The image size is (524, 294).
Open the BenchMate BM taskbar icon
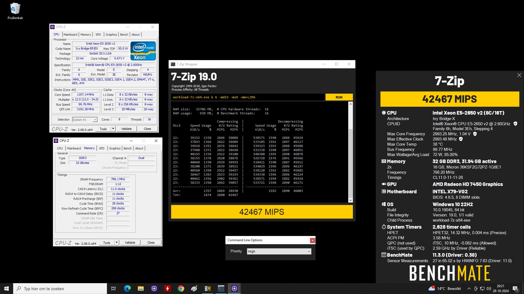[x=207, y=289]
